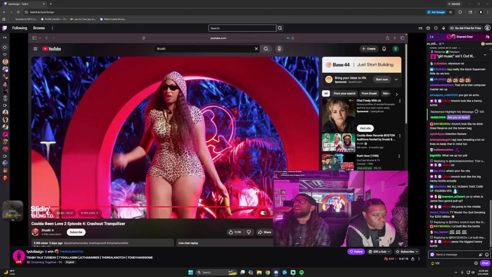Image resolution: width=492 pixels, height=277 pixels.
Task: Expand the left channel sidebar
Action: click(5, 37)
